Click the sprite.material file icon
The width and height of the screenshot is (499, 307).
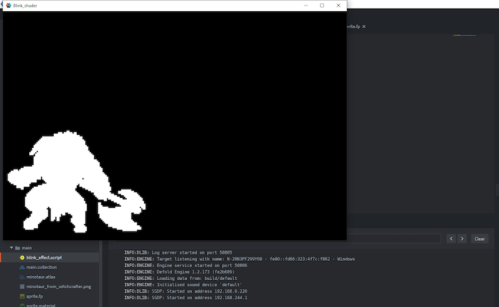22,305
